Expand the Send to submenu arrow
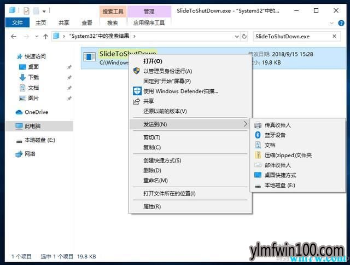This screenshot has width=350, height=265. click(x=246, y=124)
